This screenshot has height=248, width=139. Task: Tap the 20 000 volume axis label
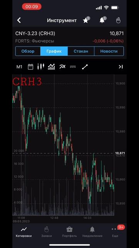pos(19,151)
